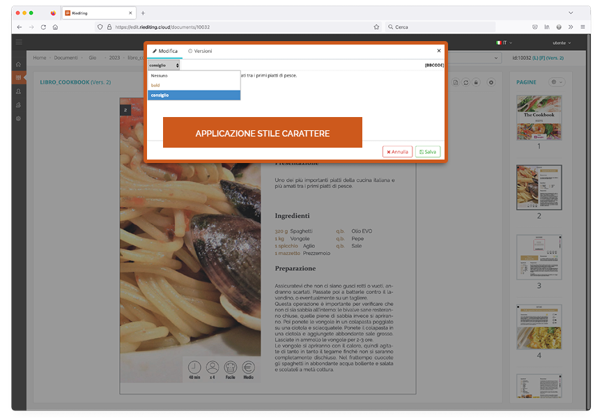
Task: Switch to the Versioni tab
Action: click(x=200, y=51)
